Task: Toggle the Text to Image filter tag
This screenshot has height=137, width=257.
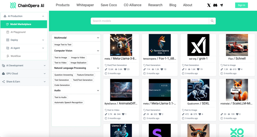Action: [61, 58]
